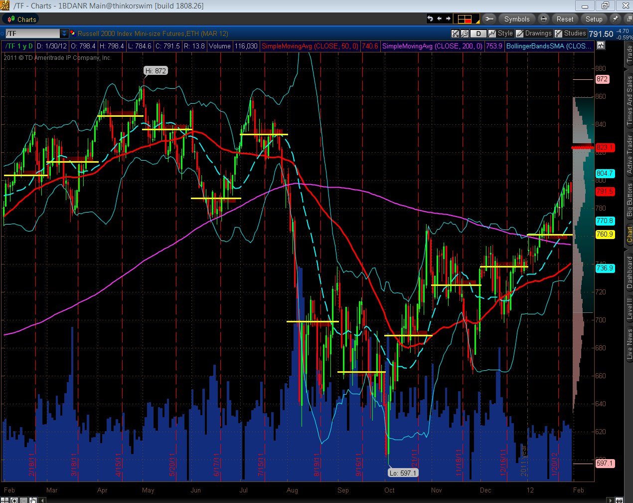Click the crosshair grid icon at bottom left
This screenshot has width=633, height=503.
pos(4,500)
